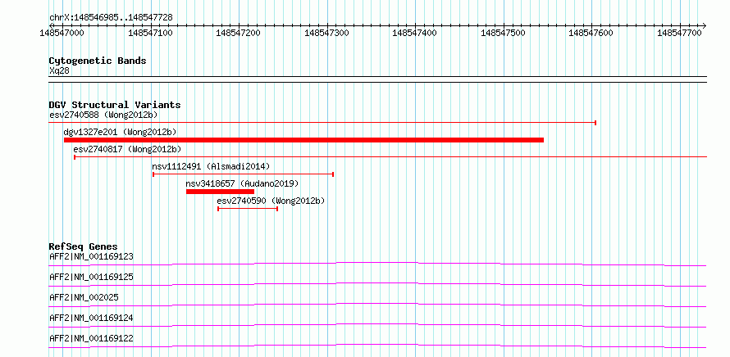Click ruler position 148547500
This screenshot has width=730, height=357.
pos(503,33)
